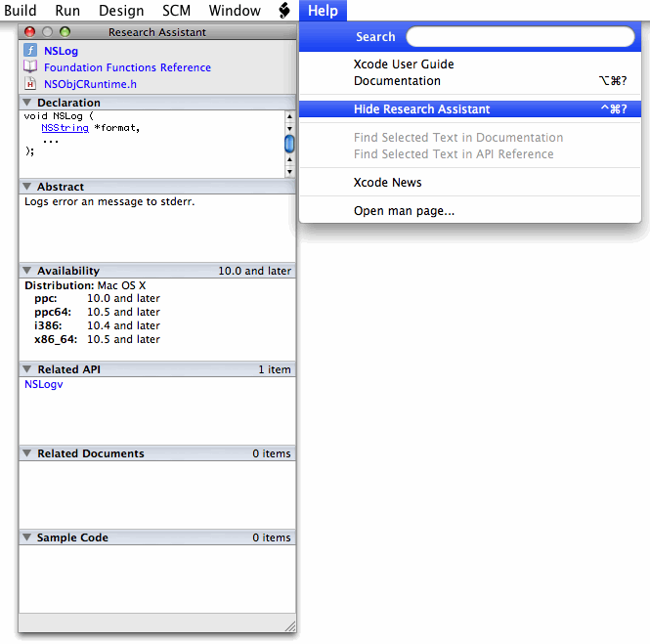Click the 'i386:' availability row
The height and width of the screenshot is (644, 650).
click(x=97, y=325)
